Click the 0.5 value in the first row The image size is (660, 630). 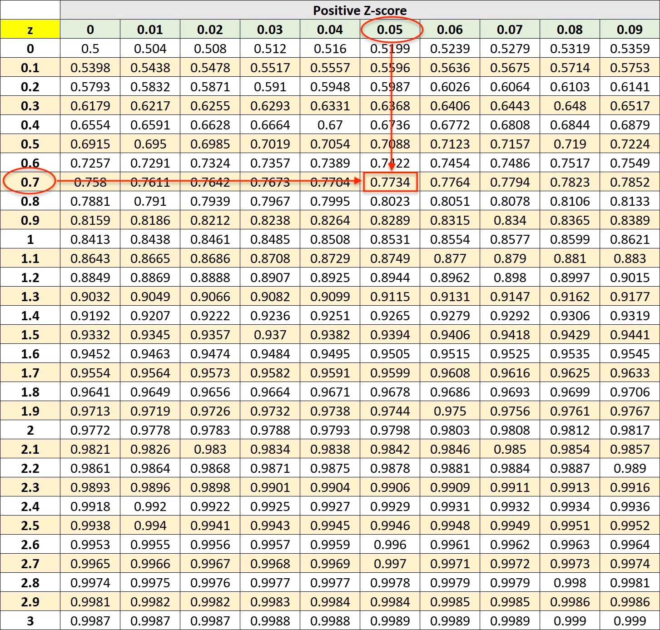[x=90, y=49]
